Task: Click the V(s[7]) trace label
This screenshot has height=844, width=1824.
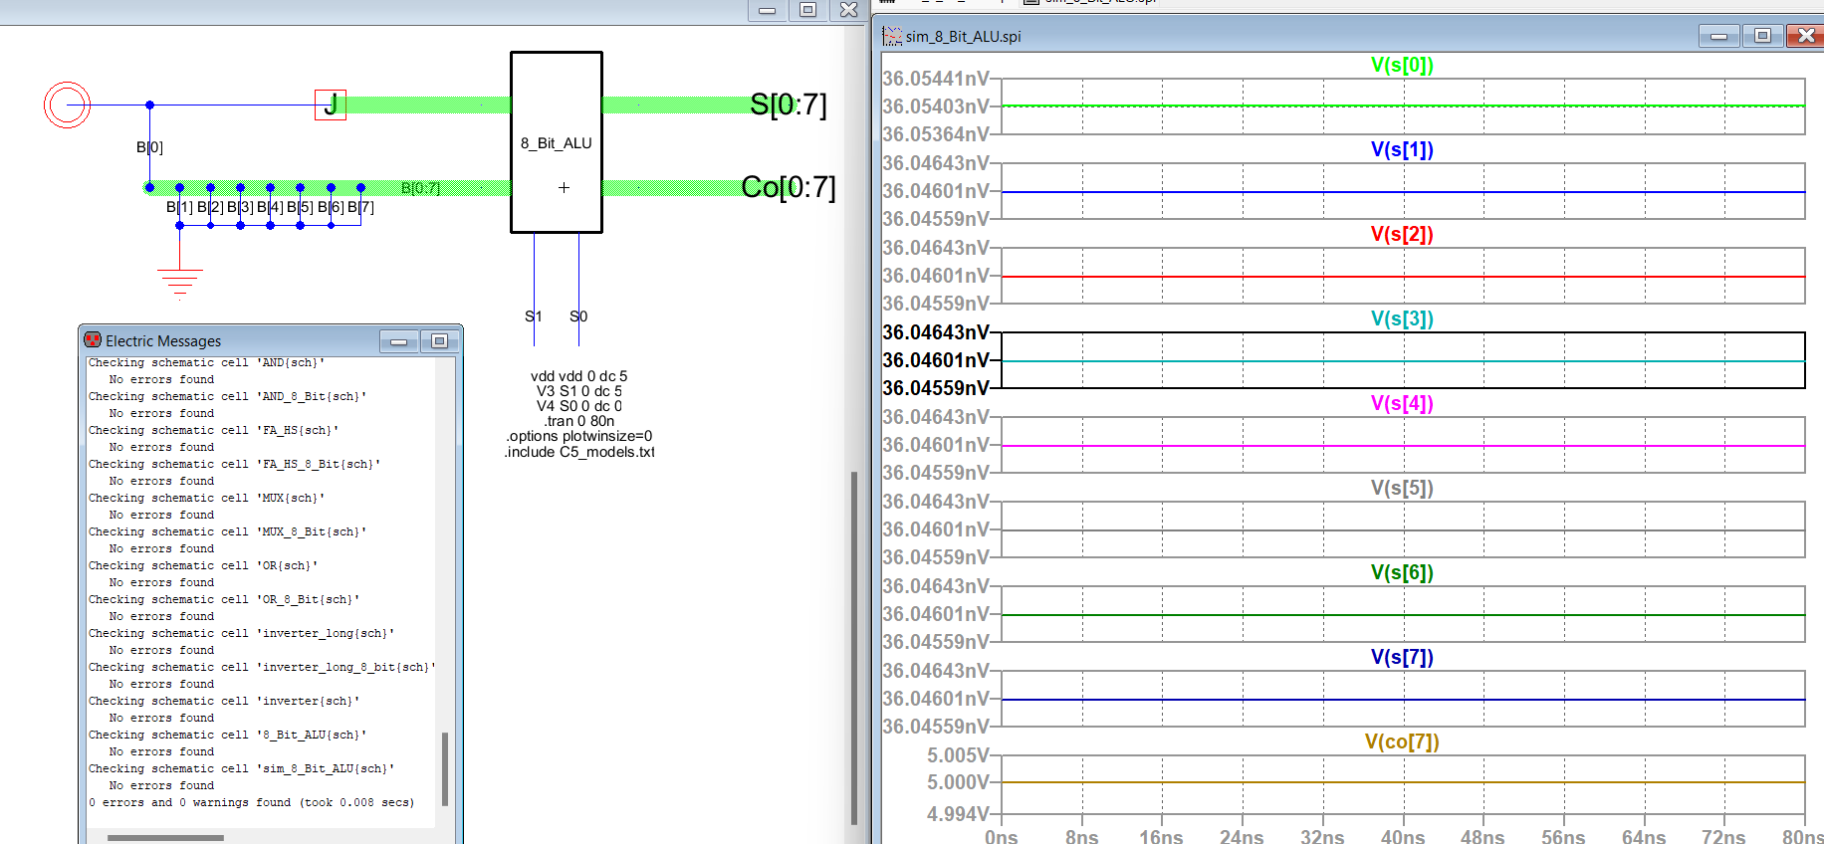Action: [x=1402, y=657]
